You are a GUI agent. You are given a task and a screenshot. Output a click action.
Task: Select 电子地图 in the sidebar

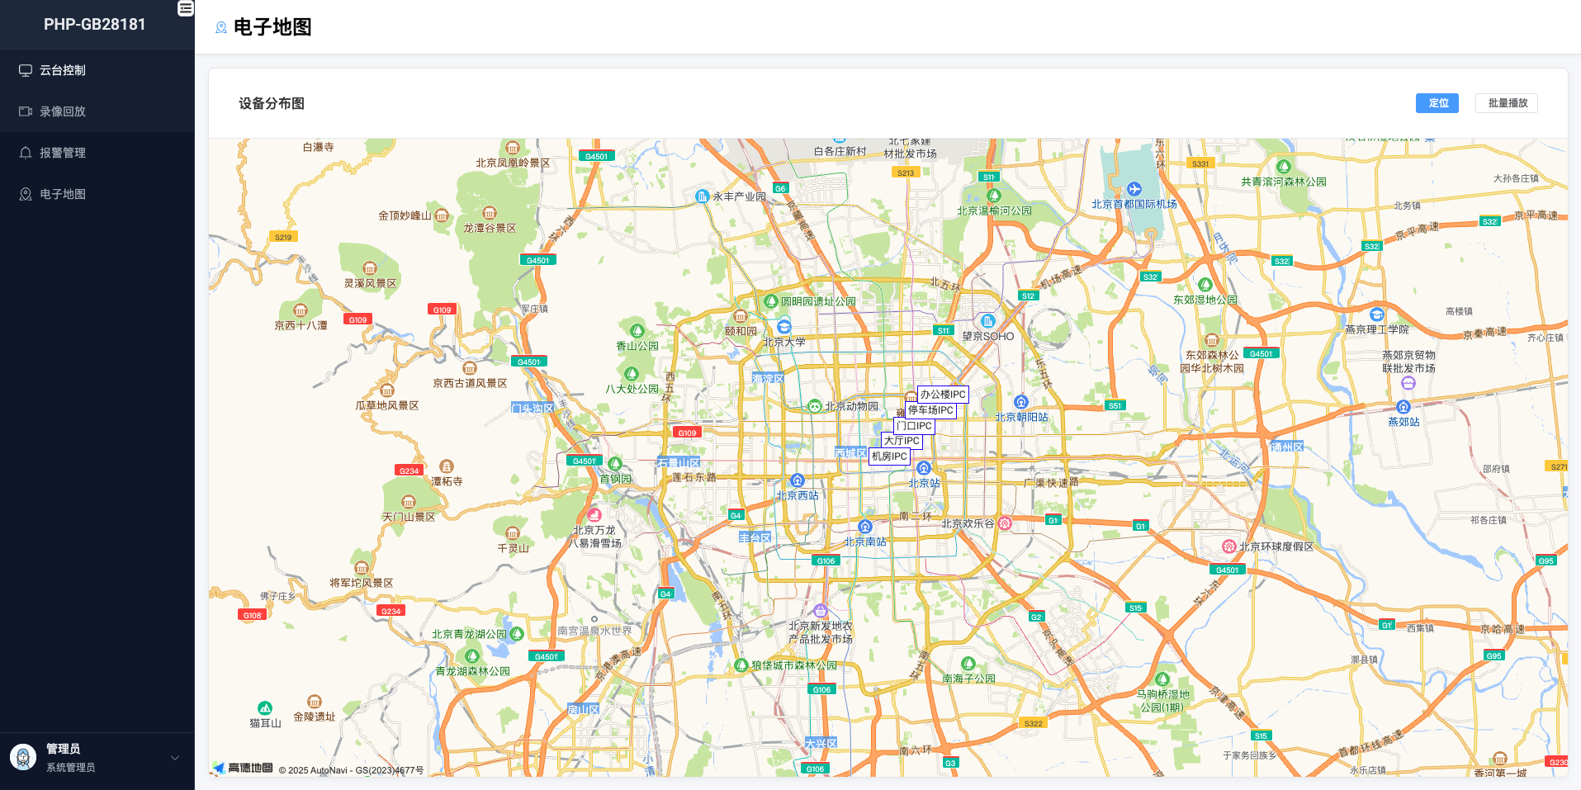tap(63, 194)
